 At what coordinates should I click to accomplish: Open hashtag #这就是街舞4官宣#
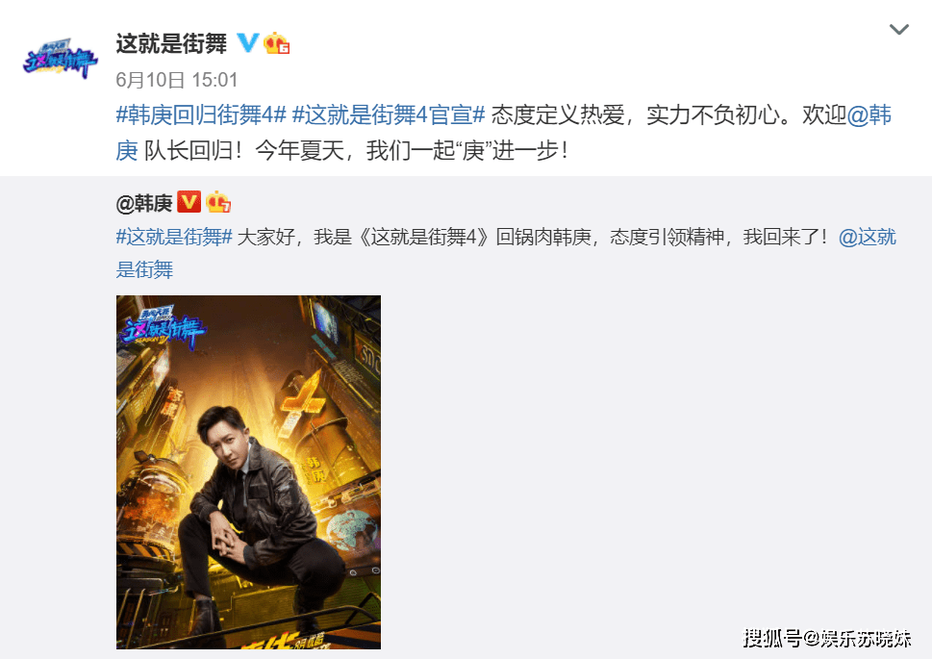(x=389, y=114)
